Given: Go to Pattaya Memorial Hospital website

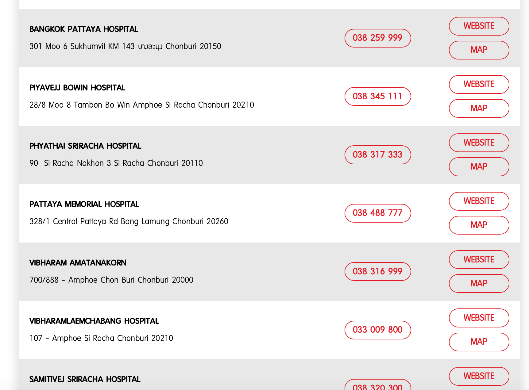Looking at the screenshot, I should coord(479,201).
